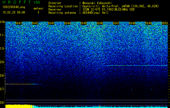Click the 0844 time marker
This screenshot has width=170, height=108.
click(67, 23)
